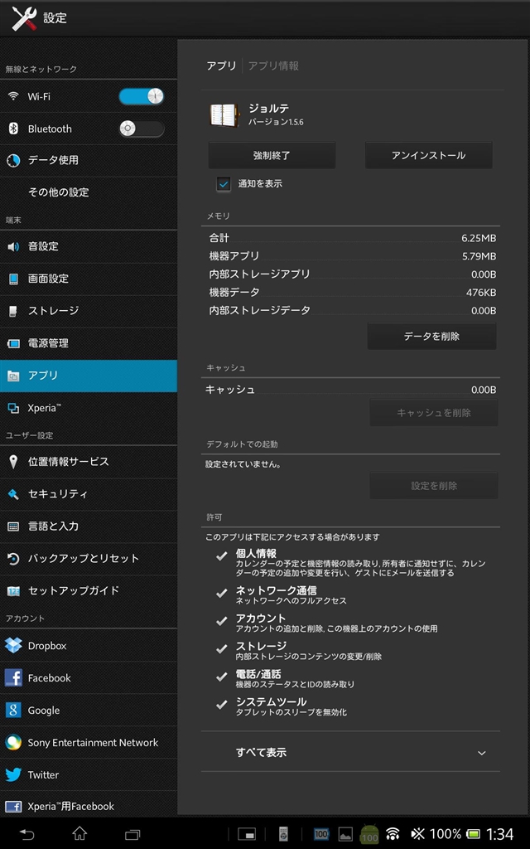Select アプリ in the settings sidebar
The image size is (530, 849).
coord(89,376)
